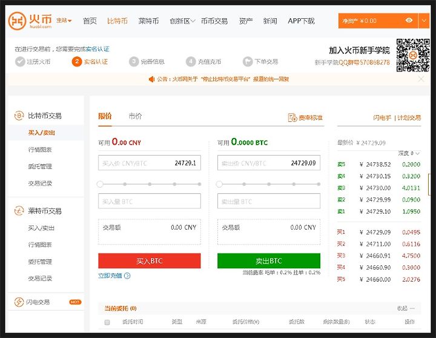The image size is (436, 338).
Task: Go to 首页 home page
Action: point(90,21)
